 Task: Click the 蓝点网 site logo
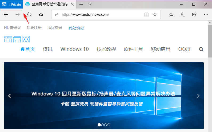pos(17,39)
